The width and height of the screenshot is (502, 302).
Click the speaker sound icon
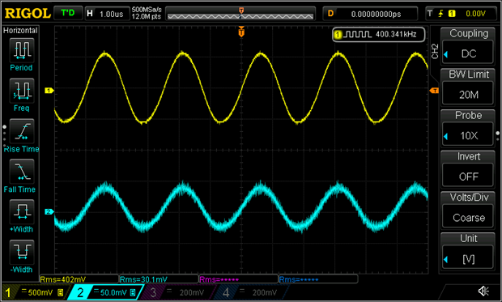(483, 291)
